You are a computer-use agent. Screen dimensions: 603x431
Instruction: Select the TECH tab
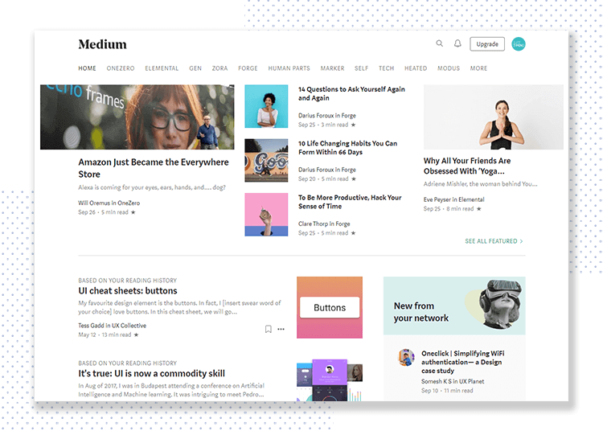tap(386, 68)
